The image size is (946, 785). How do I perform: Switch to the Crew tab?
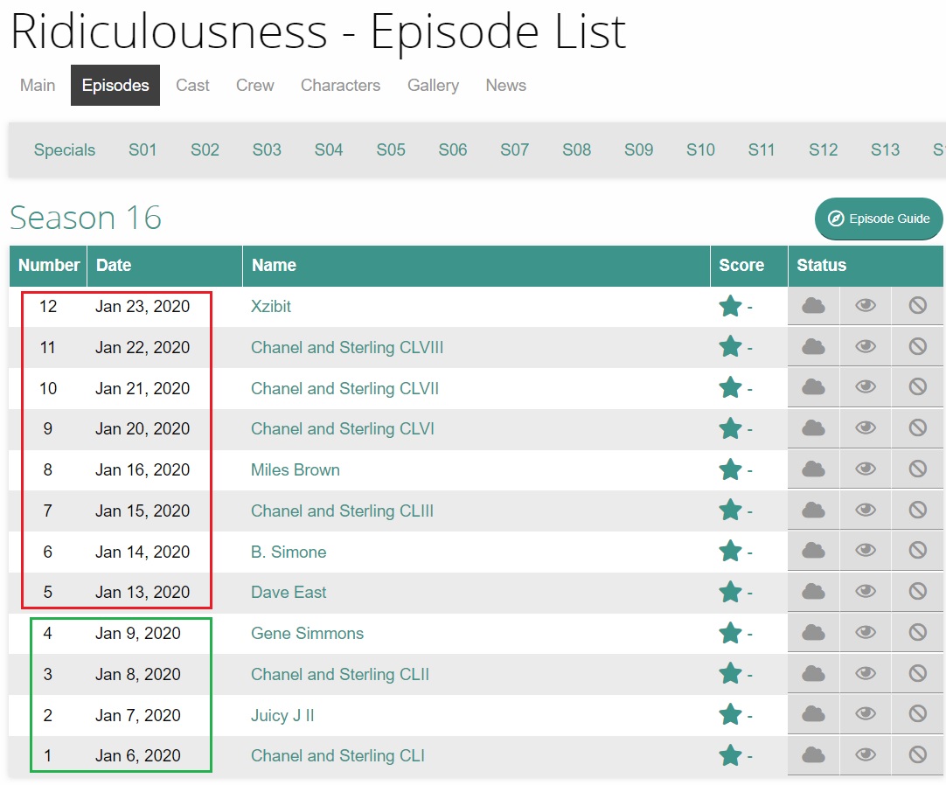coord(254,85)
